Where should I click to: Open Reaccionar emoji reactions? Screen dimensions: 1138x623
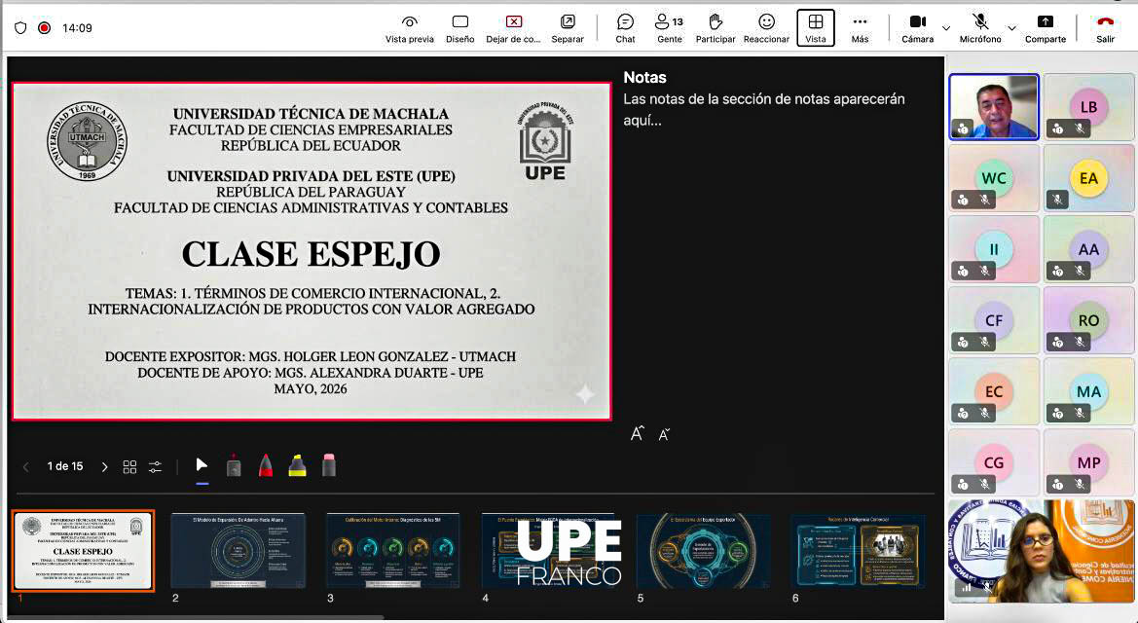point(766,28)
